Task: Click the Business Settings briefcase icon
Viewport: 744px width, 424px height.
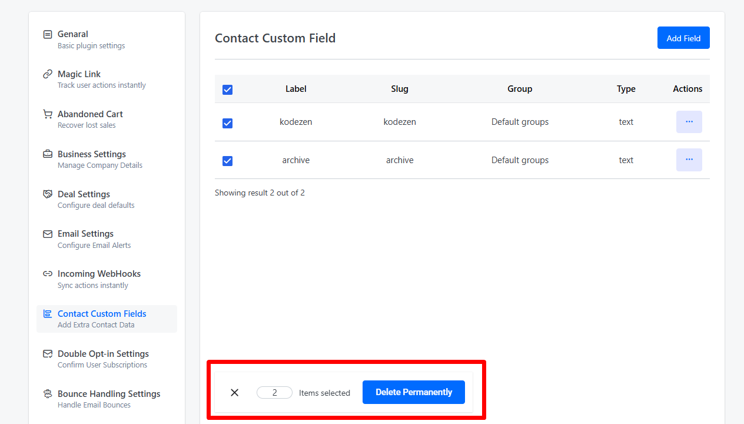Action: click(x=48, y=154)
